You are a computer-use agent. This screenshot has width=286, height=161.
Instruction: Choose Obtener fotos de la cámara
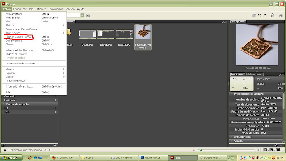(34, 64)
